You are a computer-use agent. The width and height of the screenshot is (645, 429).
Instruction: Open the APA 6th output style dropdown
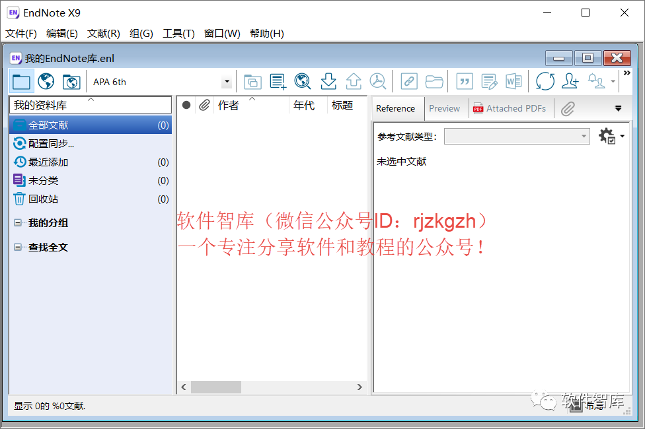(227, 82)
